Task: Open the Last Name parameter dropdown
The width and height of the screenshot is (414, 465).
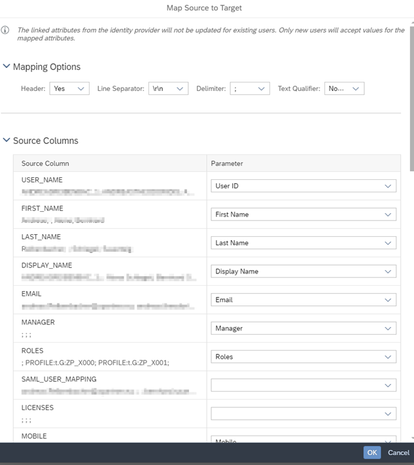Action: point(303,243)
